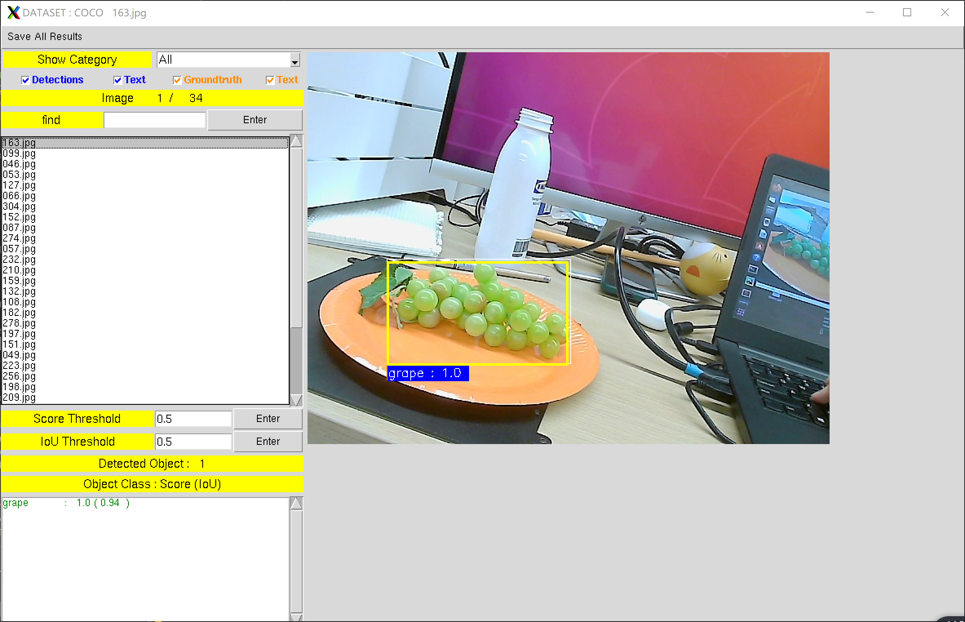
Task: Select the currently highlighted 163.jpg entry
Action: (19, 143)
